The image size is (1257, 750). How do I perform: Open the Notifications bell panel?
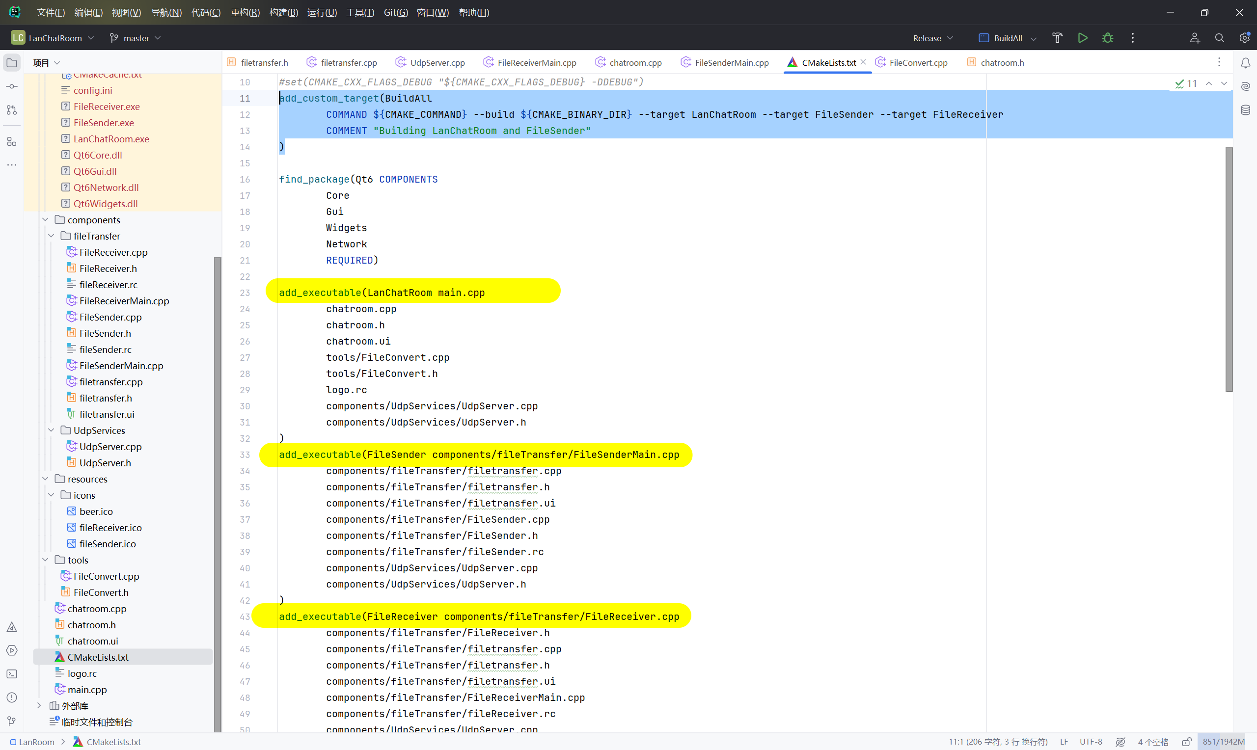(x=1245, y=63)
